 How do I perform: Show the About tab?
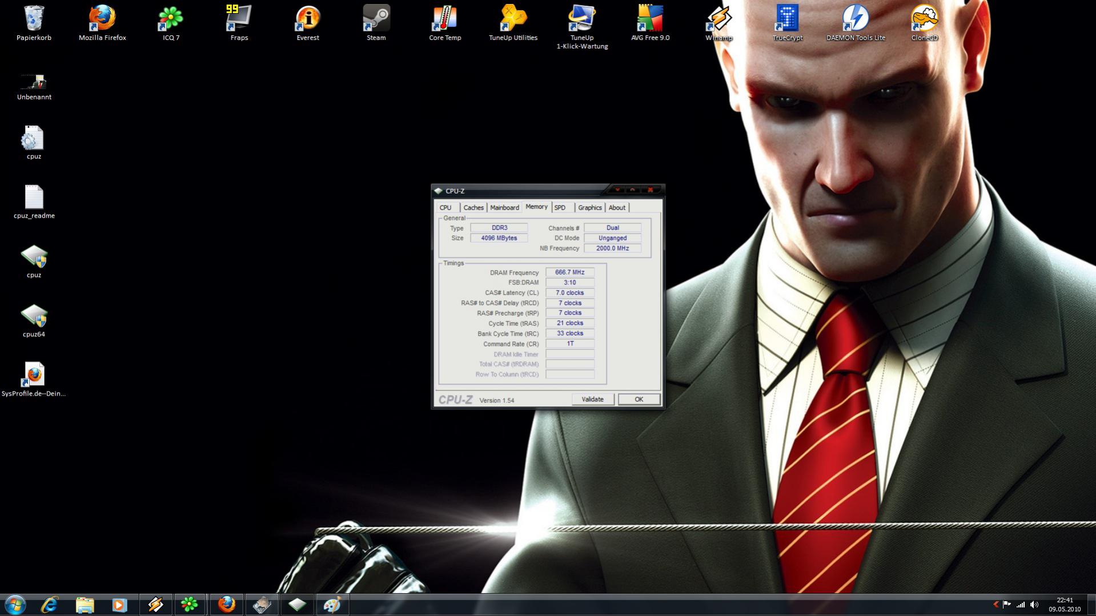coord(617,208)
